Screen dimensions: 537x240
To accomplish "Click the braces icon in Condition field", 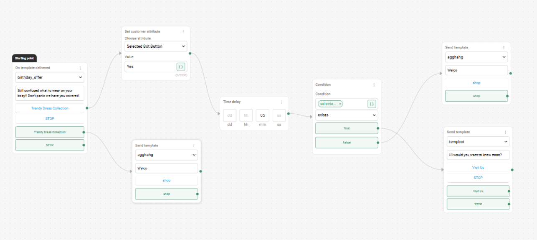I will point(372,104).
